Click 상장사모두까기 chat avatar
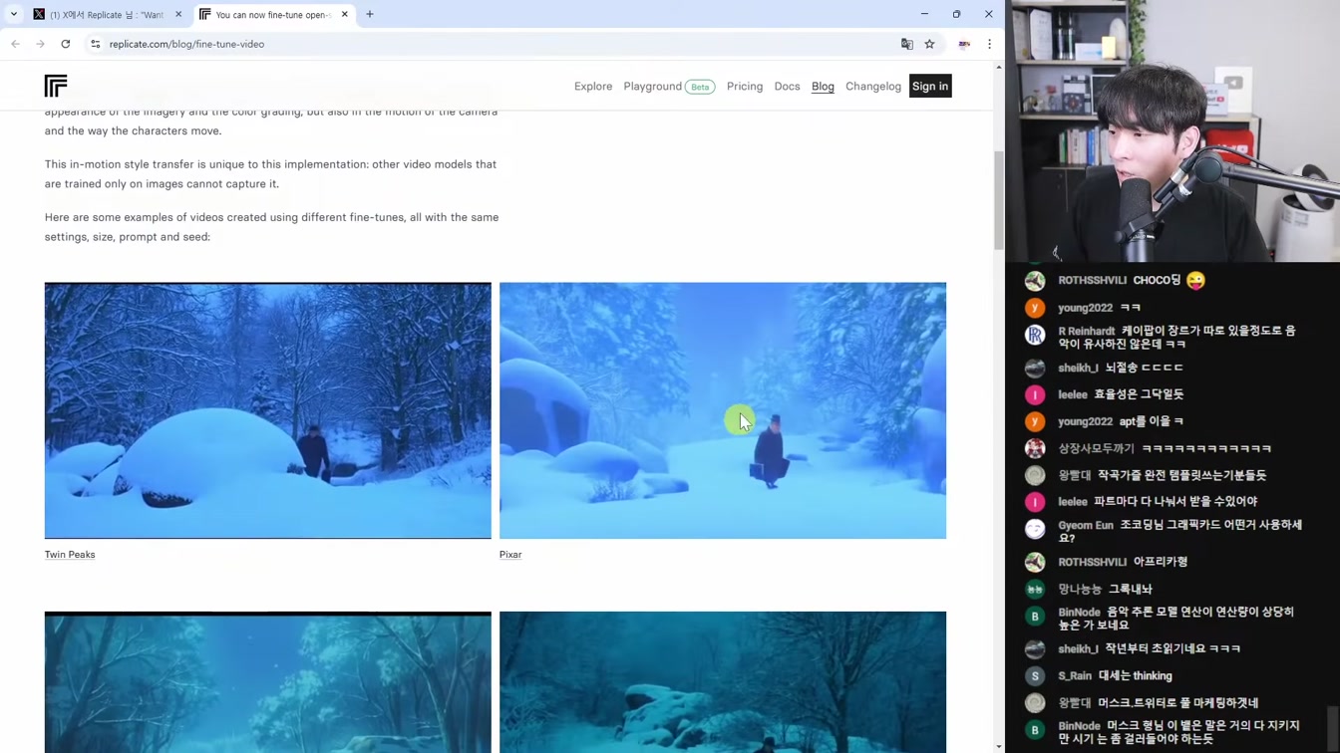 (x=1035, y=448)
